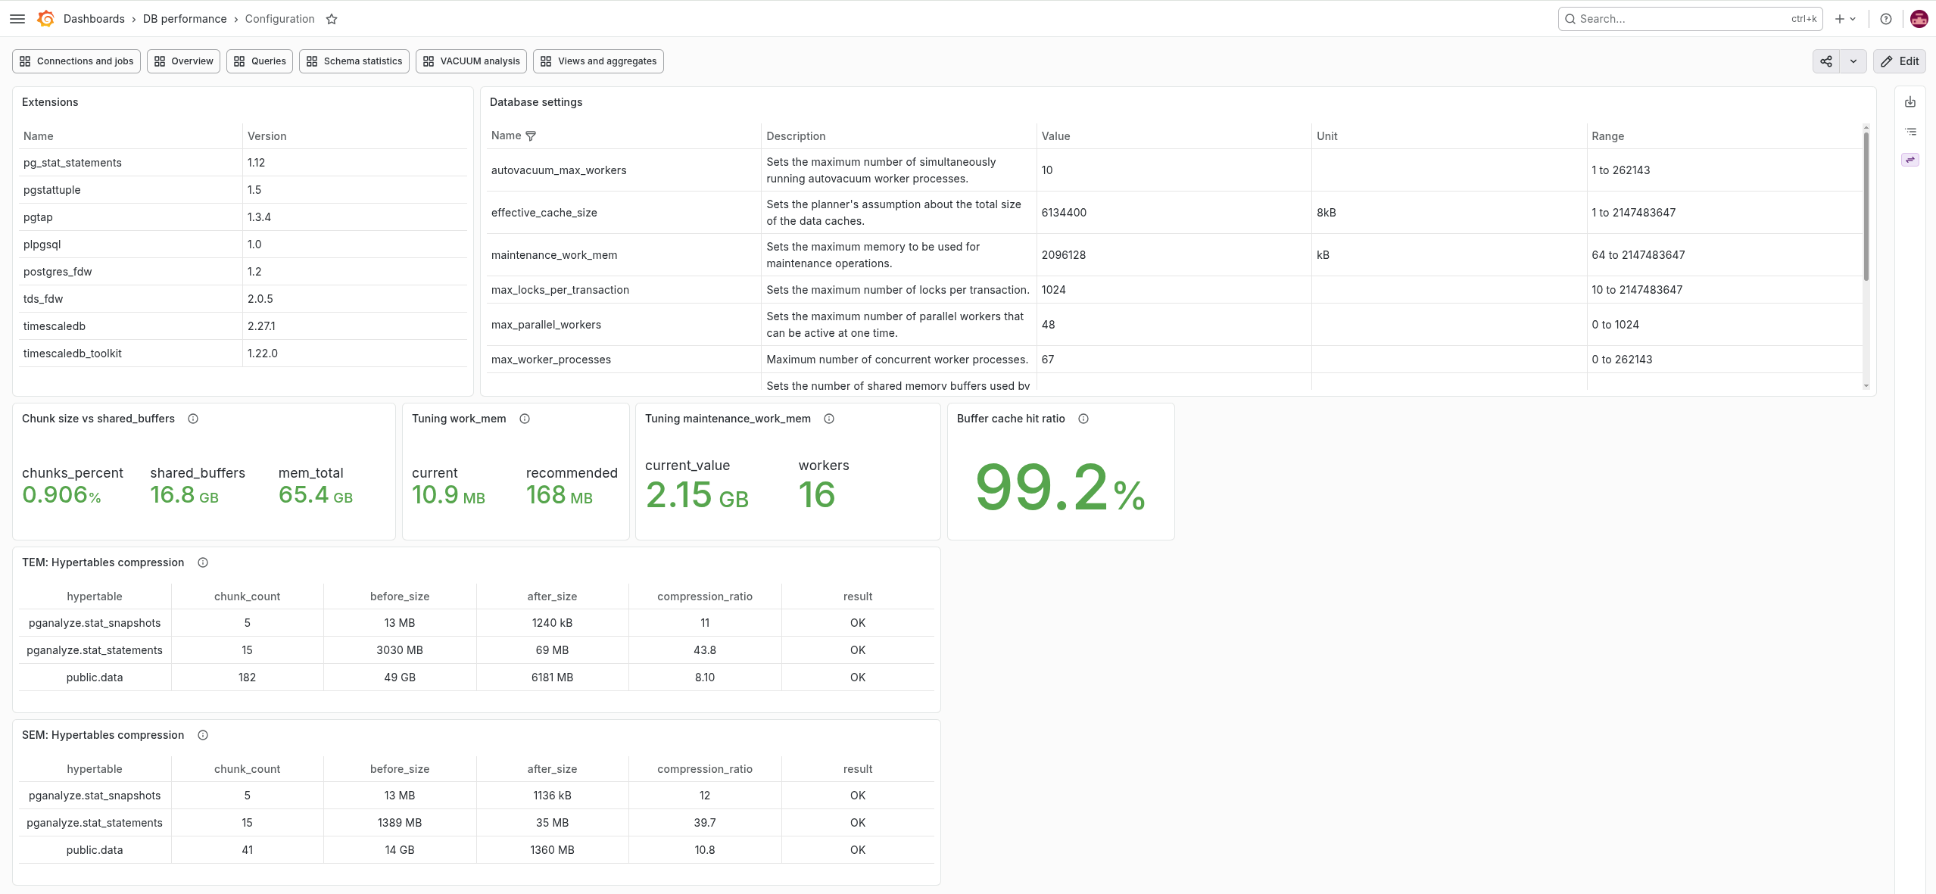Focus the Search input field

pyautogui.click(x=1690, y=19)
